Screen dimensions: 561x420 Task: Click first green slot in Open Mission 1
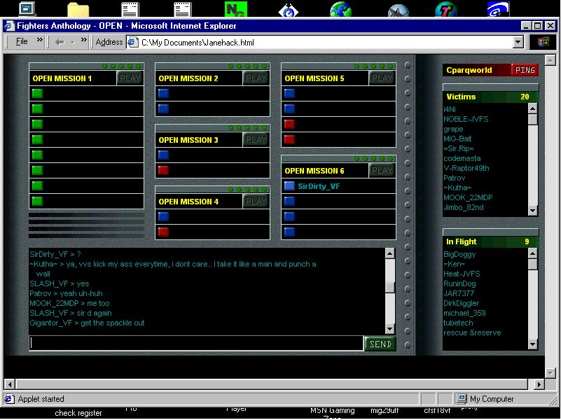(37, 94)
